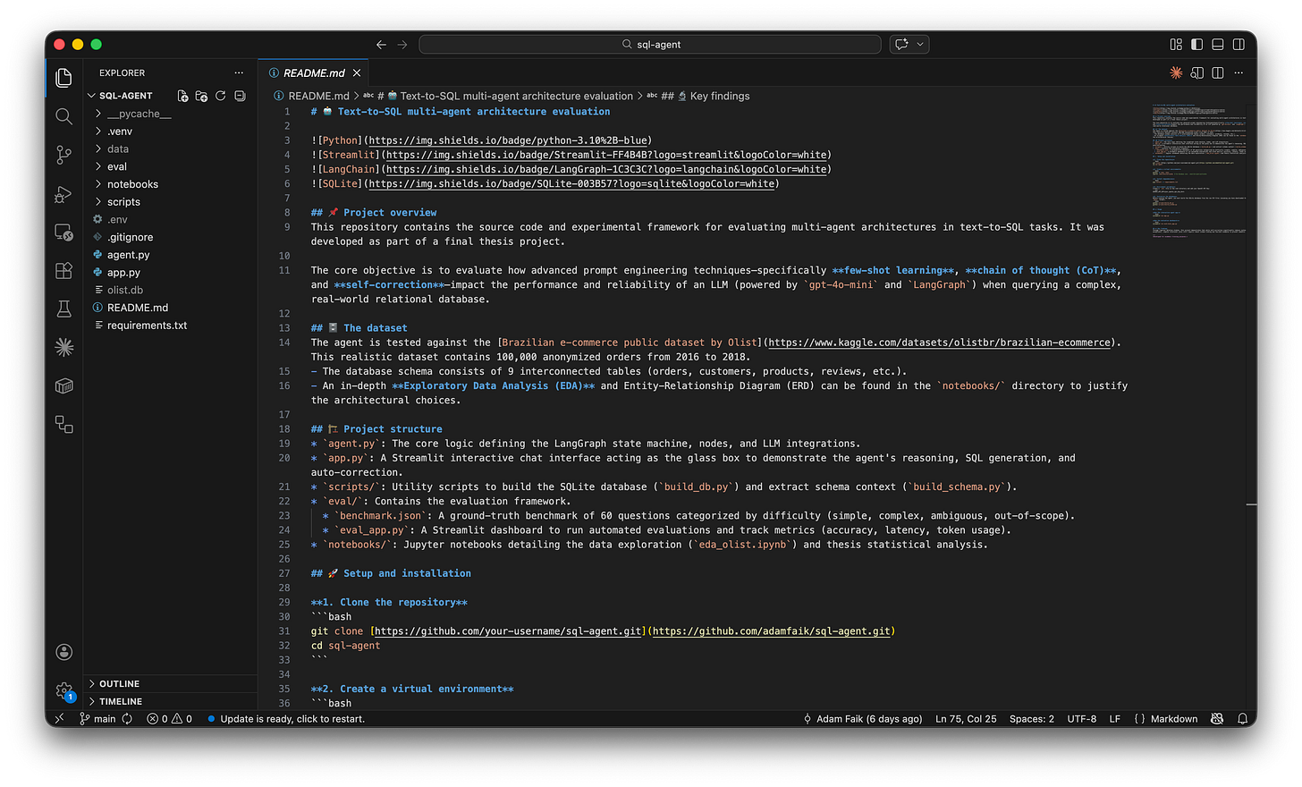
Task: Toggle the split editor layout icon
Action: tap(1217, 72)
